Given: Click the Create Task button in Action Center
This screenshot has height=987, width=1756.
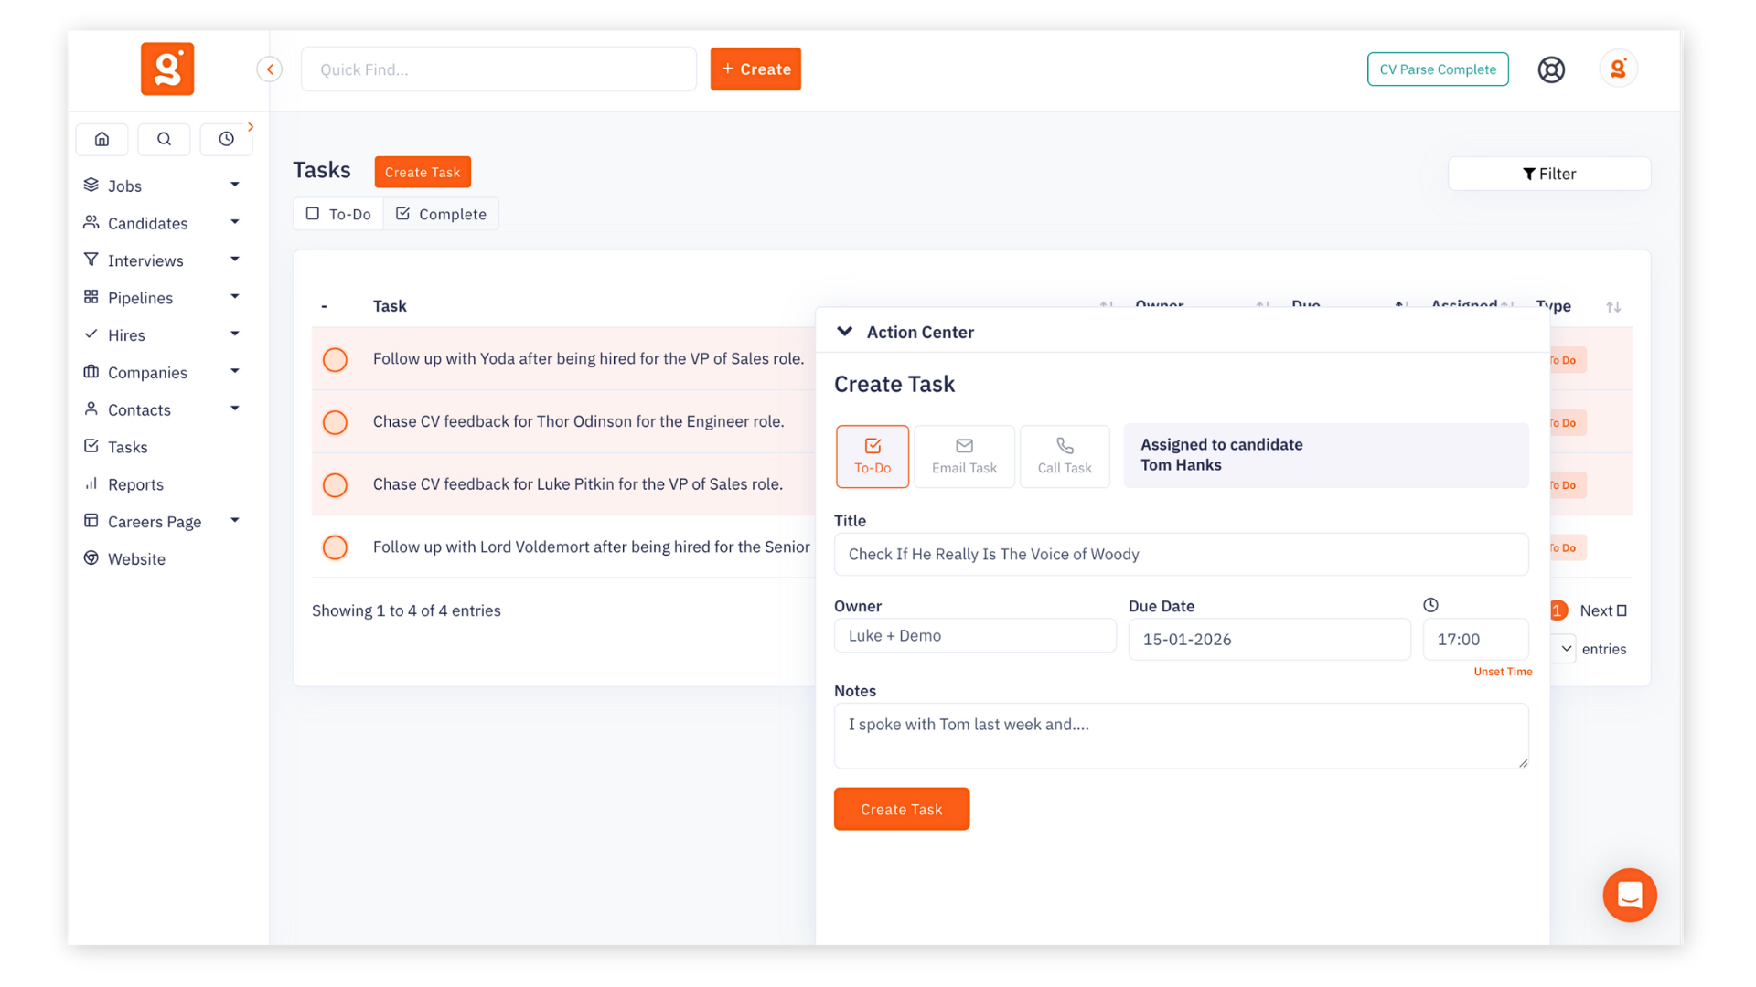Looking at the screenshot, I should [901, 809].
